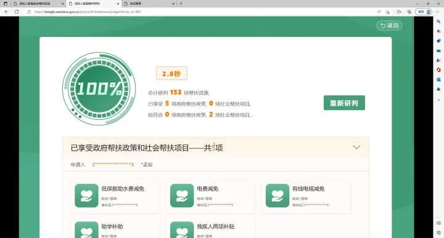444x238 pixels.
Task: Add a sidebar app with plus icon
Action: 438,100
